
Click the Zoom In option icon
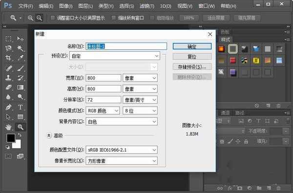(x=30, y=18)
